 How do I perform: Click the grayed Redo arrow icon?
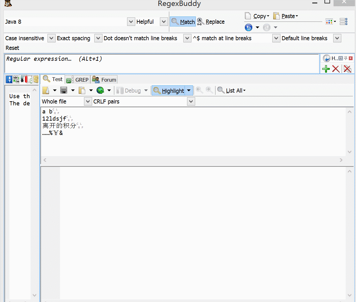[267, 27]
